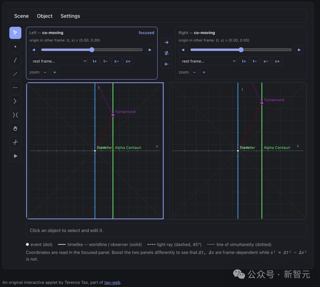Viewport: 320px width, 287px height.
Task: Pick the dotted simultaneity line tool
Action: point(15,88)
